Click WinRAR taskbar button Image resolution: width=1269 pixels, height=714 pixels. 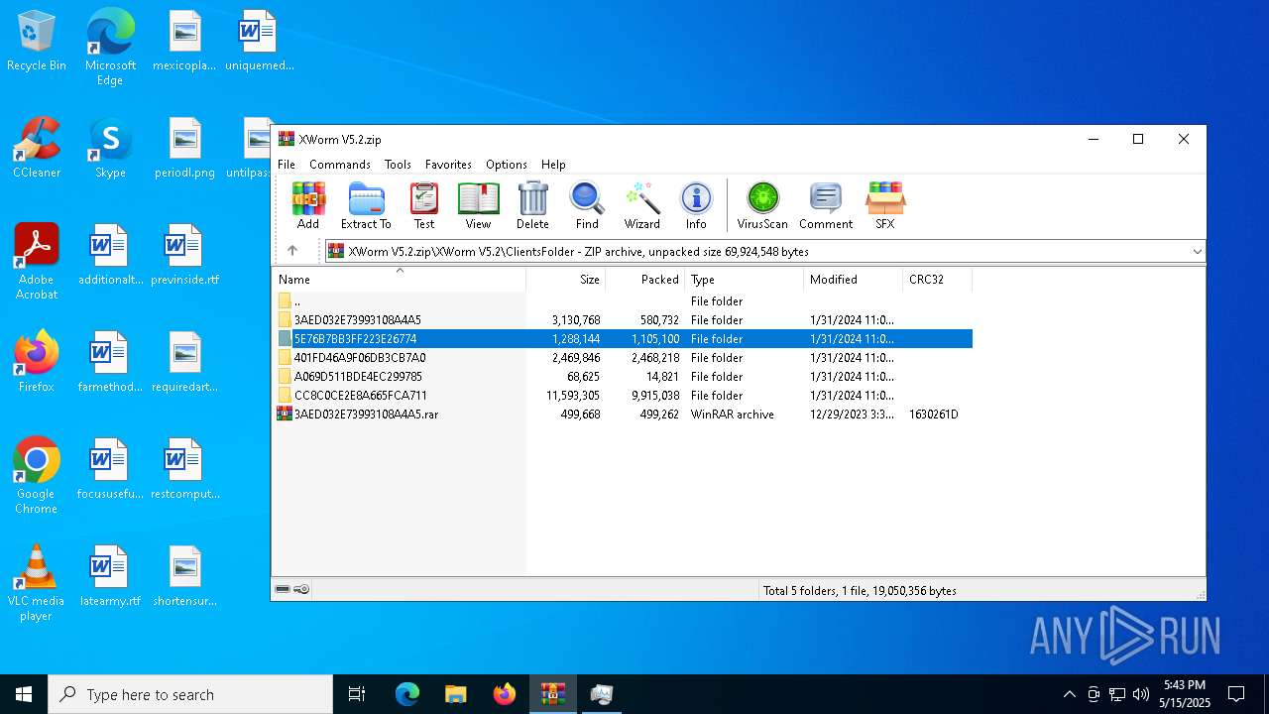(552, 694)
